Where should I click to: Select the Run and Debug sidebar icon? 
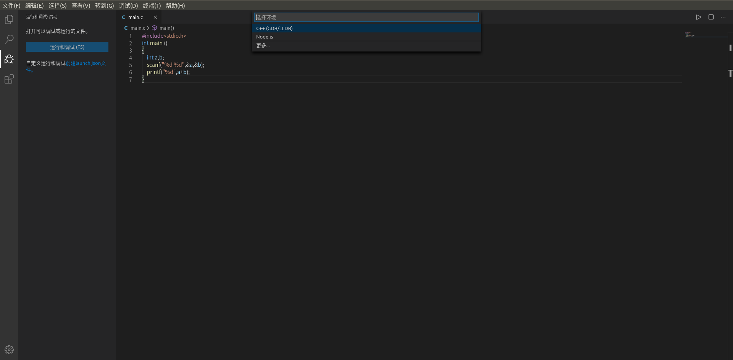click(x=9, y=59)
